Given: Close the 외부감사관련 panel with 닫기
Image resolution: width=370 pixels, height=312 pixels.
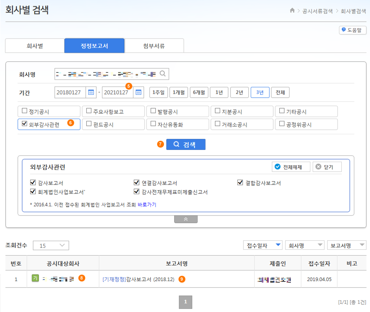Looking at the screenshot, I should coord(327,167).
